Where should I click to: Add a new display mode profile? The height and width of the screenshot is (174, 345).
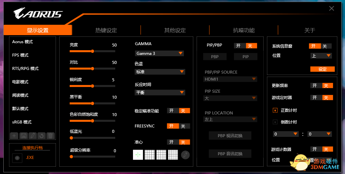[14, 136]
